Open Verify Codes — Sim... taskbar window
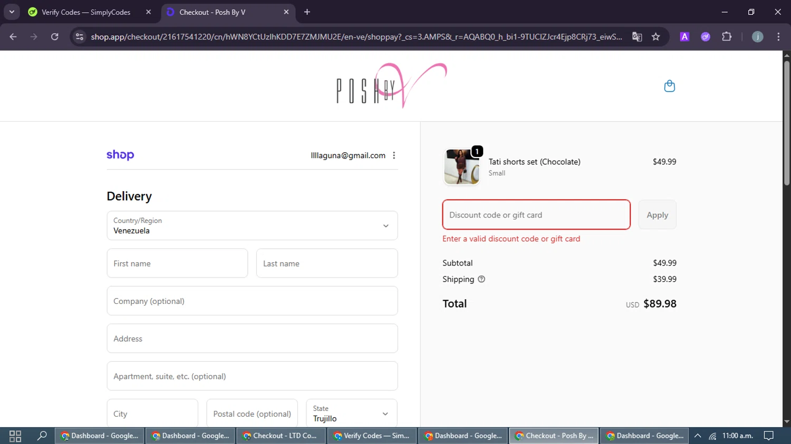The image size is (791, 444). click(x=371, y=436)
